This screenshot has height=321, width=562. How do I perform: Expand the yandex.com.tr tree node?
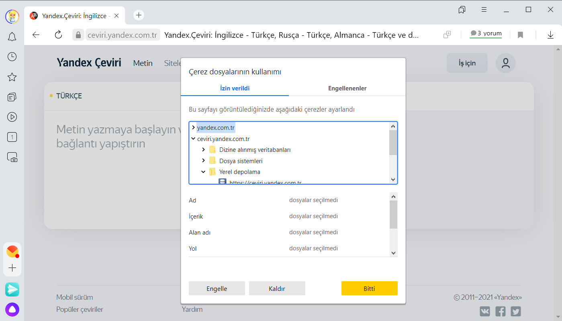[193, 127]
